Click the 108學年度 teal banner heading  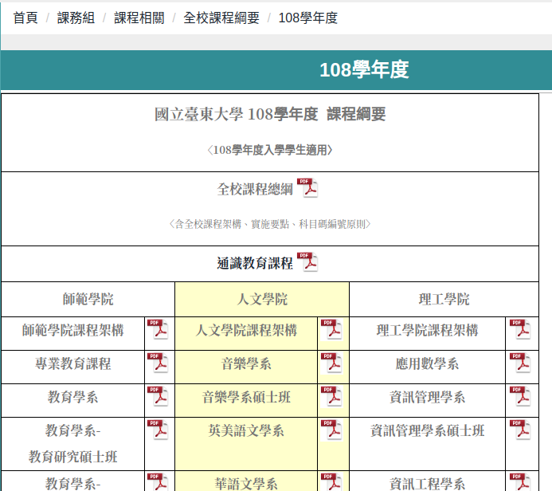pos(364,69)
